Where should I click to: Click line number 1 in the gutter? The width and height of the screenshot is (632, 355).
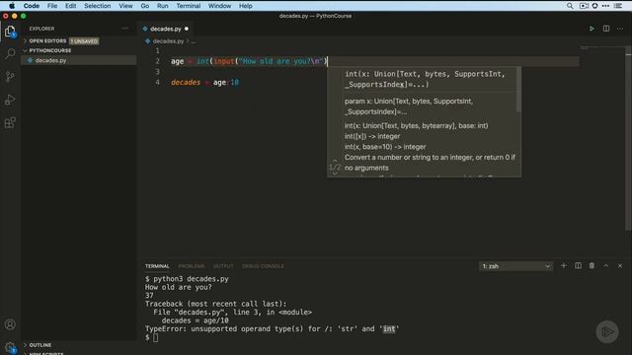click(157, 50)
